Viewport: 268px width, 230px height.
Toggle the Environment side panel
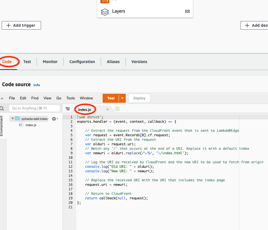[2, 125]
